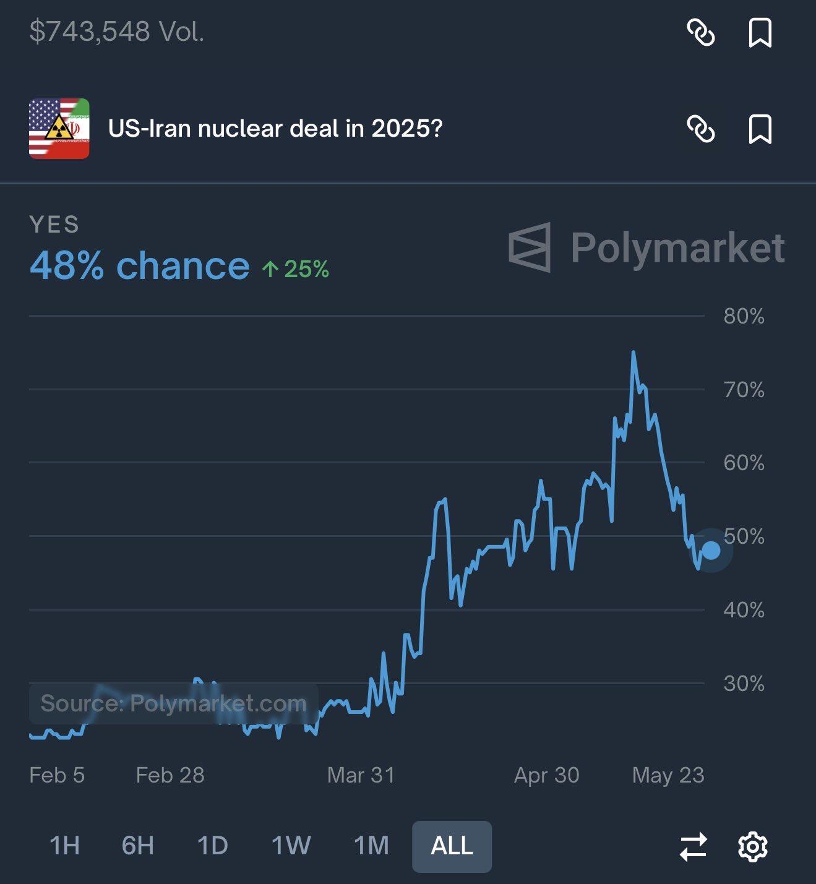Click the swap arrows chart icon
The width and height of the screenshot is (816, 884).
[693, 847]
